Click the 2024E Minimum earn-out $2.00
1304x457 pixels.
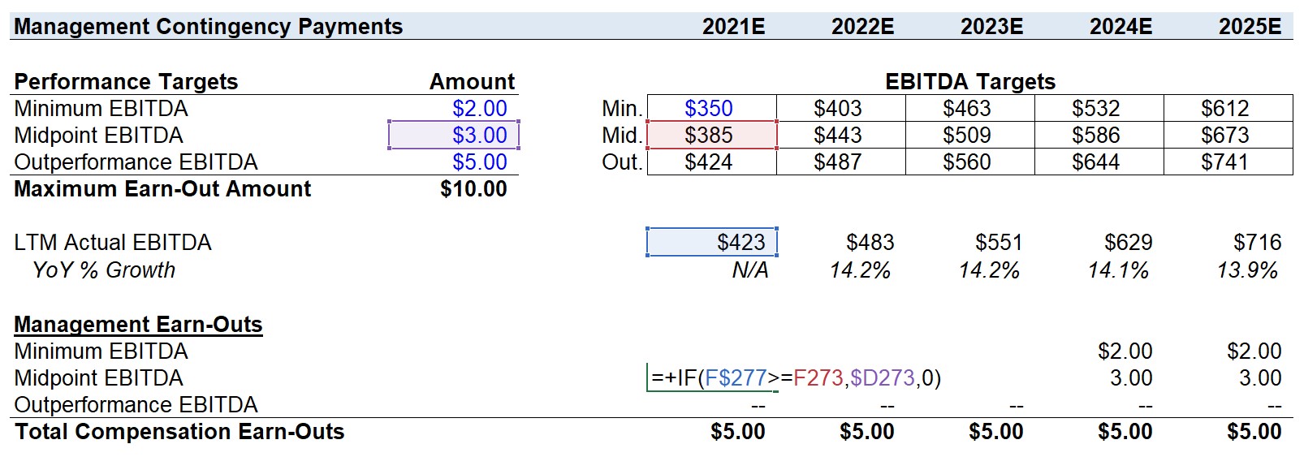point(1125,351)
